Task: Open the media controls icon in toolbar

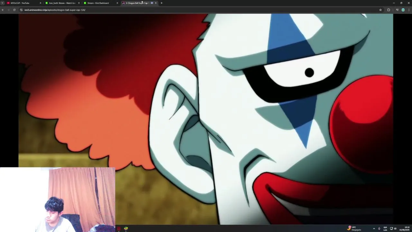Action: pyautogui.click(x=397, y=10)
